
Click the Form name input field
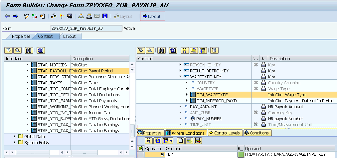coord(86,28)
